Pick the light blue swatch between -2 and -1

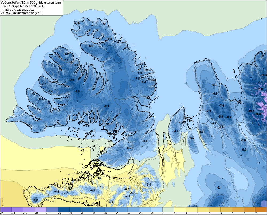pyautogui.click(x=156, y=209)
